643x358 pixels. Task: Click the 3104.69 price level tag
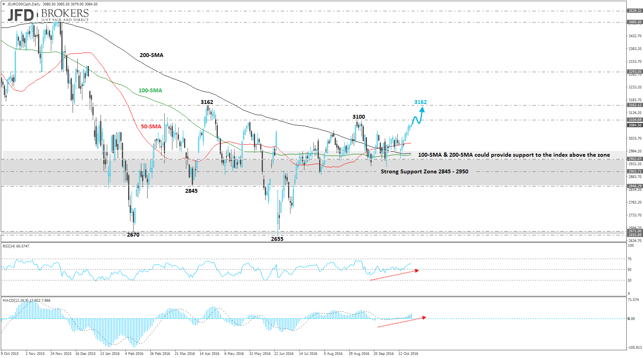pos(635,120)
